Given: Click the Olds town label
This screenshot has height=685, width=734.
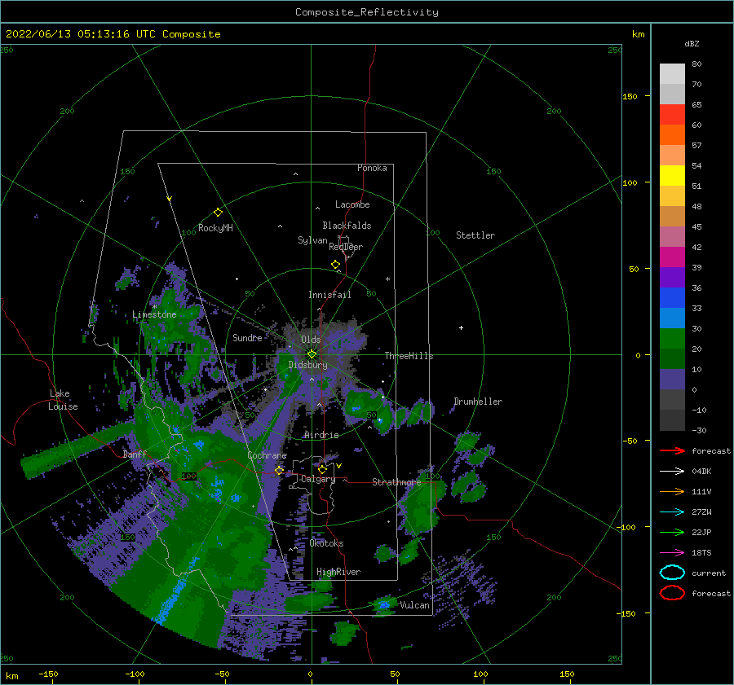Looking at the screenshot, I should tap(311, 340).
